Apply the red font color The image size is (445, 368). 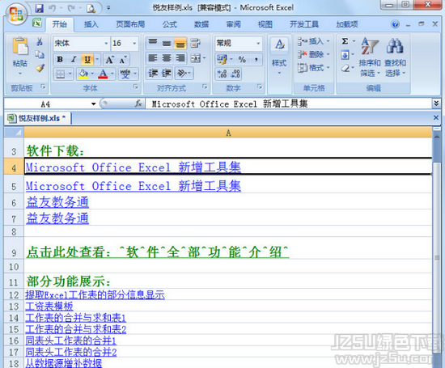(103, 74)
